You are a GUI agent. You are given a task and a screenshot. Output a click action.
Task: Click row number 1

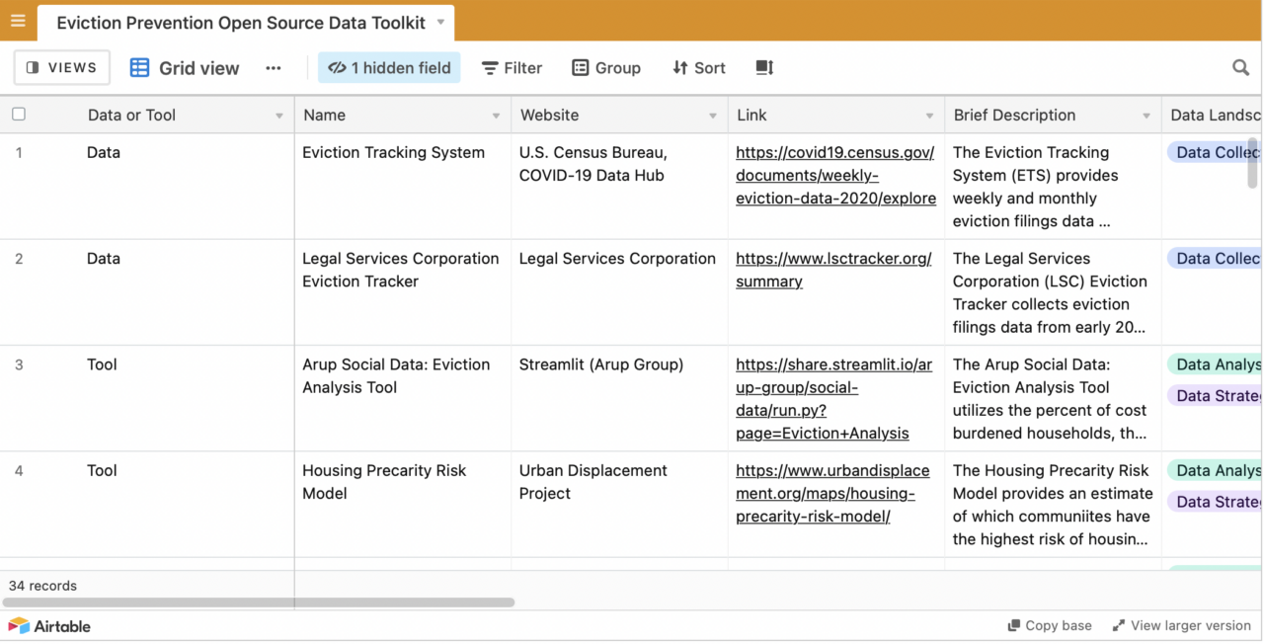[x=19, y=153]
